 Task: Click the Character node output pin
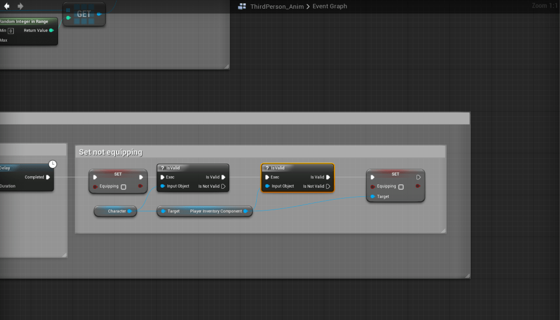coord(130,211)
